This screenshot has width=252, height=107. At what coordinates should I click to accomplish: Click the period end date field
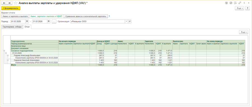click(40, 21)
